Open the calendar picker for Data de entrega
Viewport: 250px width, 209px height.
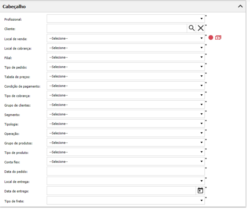[x=200, y=190]
